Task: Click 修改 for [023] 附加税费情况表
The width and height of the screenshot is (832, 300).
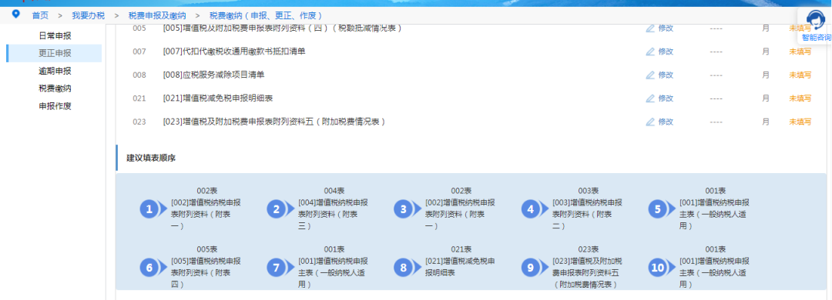Action: 666,122
